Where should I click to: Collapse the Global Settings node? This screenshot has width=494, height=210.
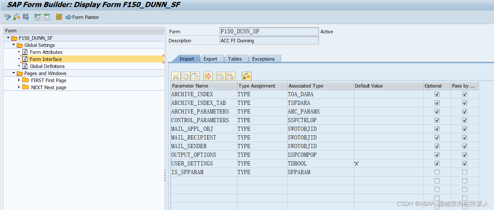point(14,45)
